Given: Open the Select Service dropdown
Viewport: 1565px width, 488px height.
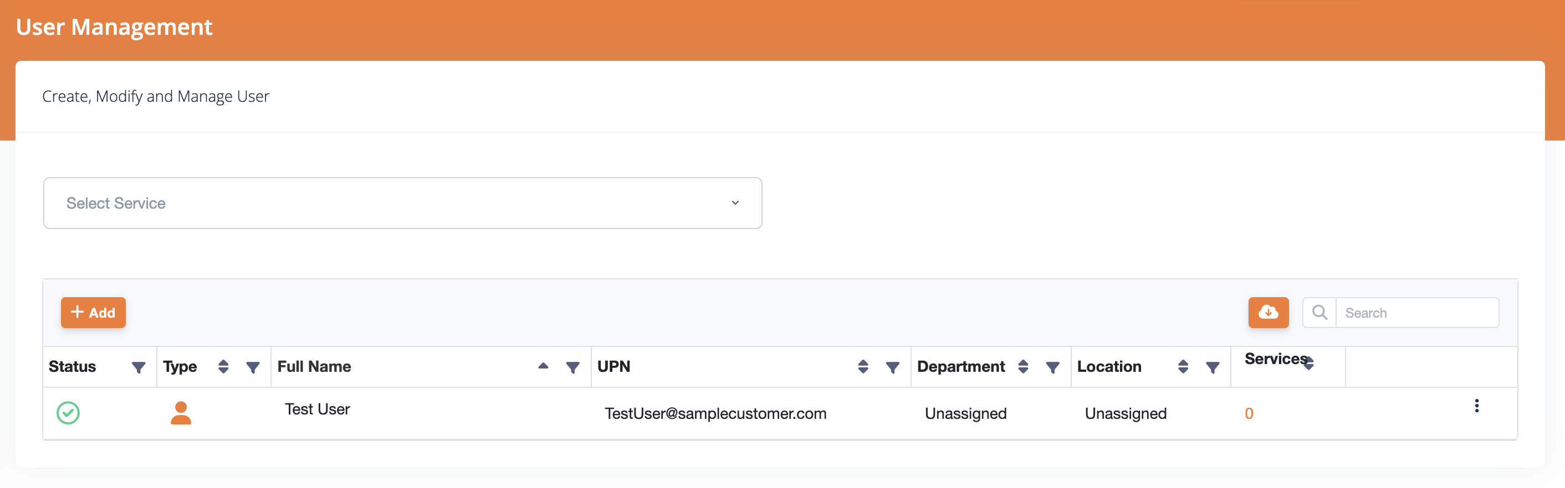Looking at the screenshot, I should [402, 203].
